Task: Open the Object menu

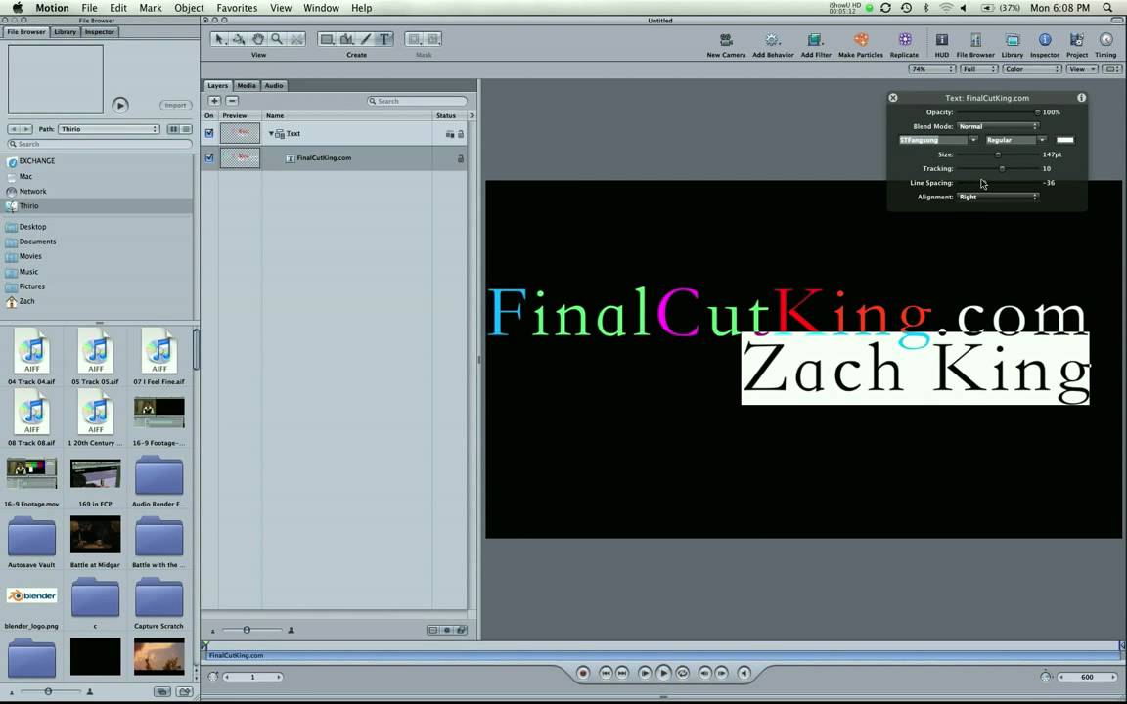Action: 189,8
